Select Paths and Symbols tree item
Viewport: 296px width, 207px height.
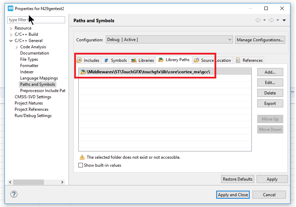tap(38, 84)
